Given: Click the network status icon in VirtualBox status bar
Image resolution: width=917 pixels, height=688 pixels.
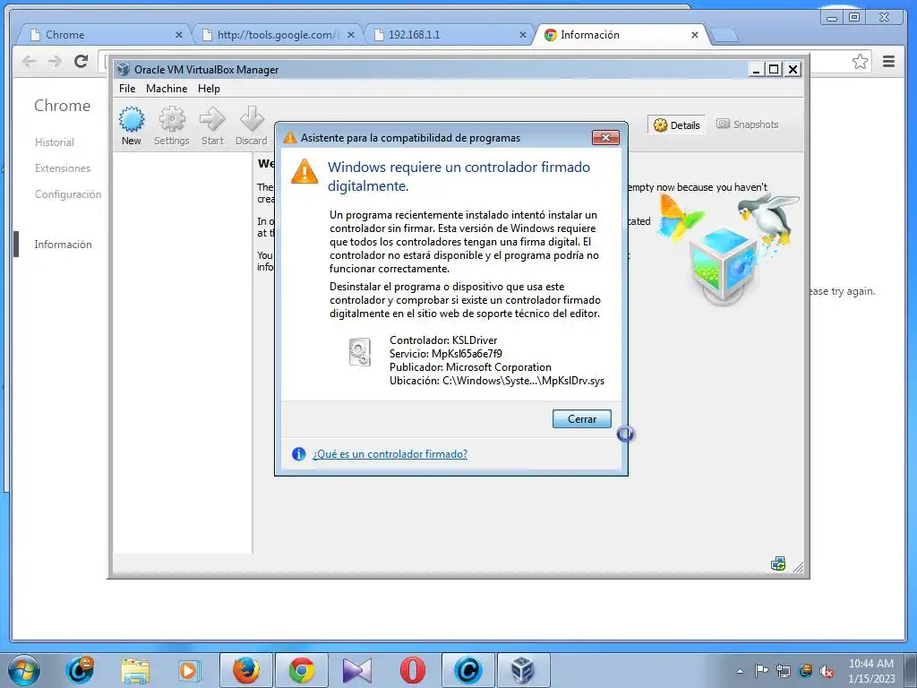Looking at the screenshot, I should point(778,564).
